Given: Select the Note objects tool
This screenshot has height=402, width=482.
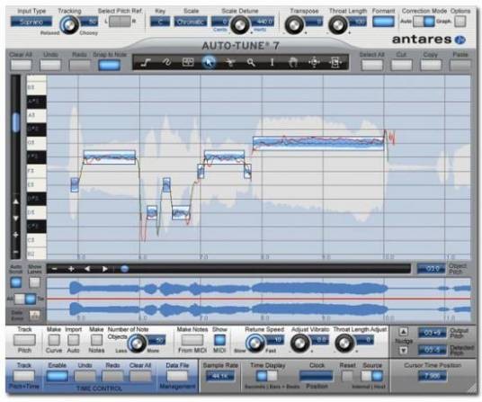Looking at the screenshot, I should (188, 62).
